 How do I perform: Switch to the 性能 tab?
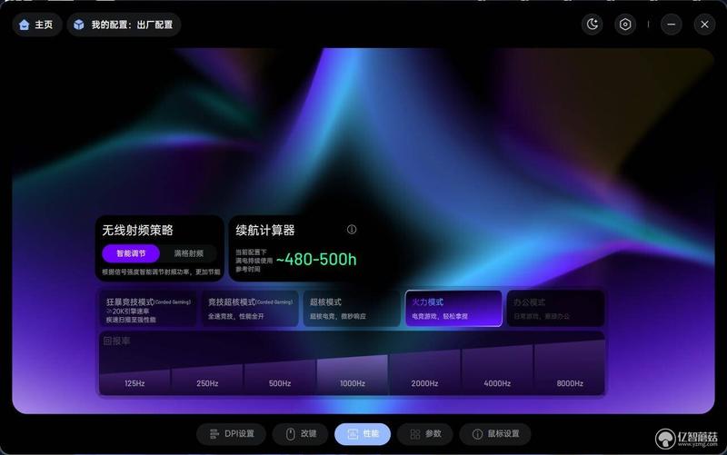pyautogui.click(x=363, y=434)
